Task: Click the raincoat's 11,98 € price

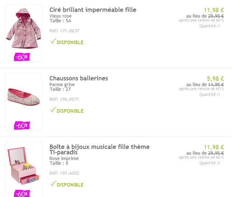Action: pos(213,10)
